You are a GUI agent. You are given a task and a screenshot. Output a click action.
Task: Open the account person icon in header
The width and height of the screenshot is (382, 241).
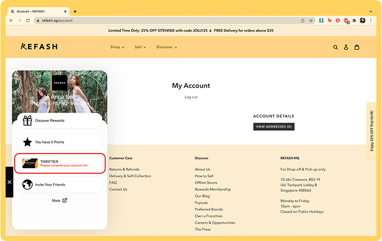coord(346,47)
